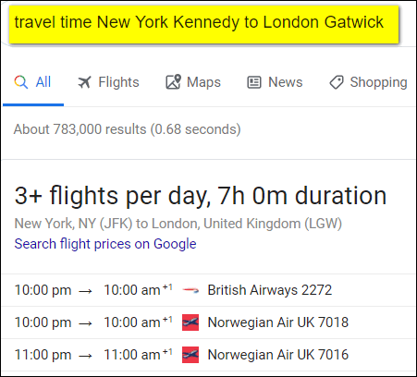Select the Norwegian Air UK 7016 flight
The image size is (417, 377).
click(208, 355)
